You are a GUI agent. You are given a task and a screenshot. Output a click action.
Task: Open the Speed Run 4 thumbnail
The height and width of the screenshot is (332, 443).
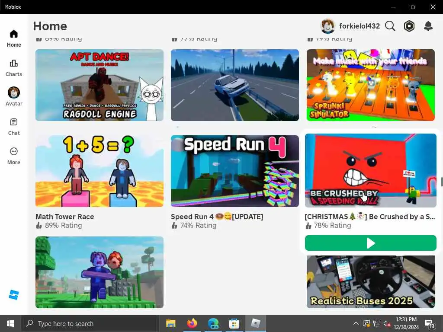pyautogui.click(x=235, y=171)
